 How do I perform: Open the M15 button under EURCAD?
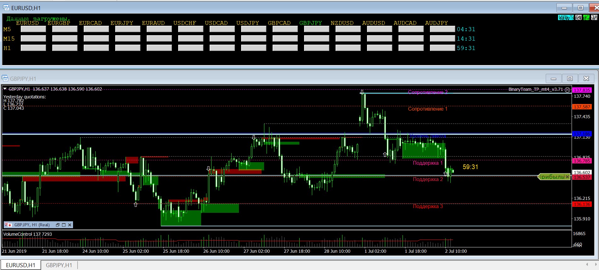tap(96, 38)
